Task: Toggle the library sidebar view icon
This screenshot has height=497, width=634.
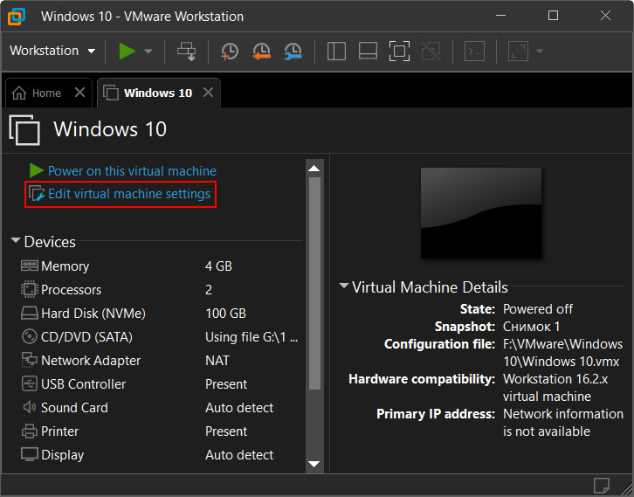Action: 336,52
